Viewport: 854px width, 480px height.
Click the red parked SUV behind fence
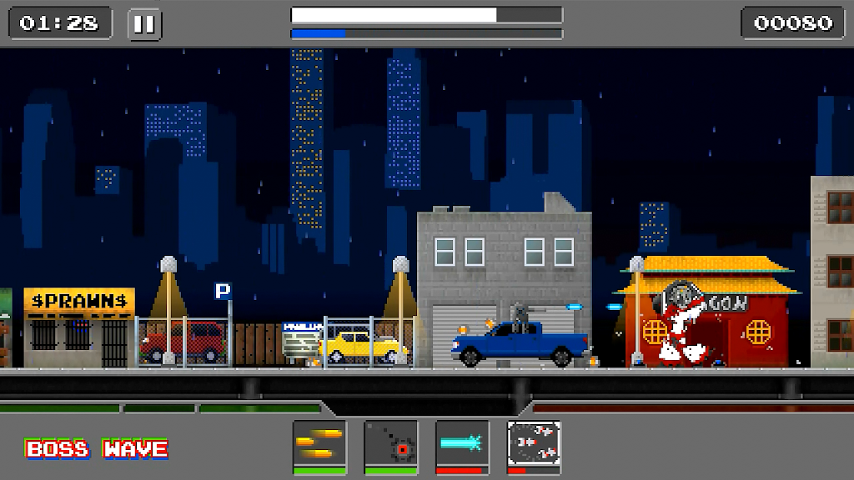tap(182, 342)
